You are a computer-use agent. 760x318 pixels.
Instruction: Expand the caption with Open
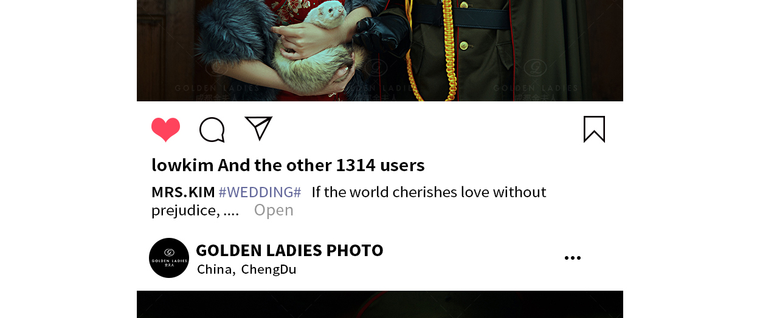click(274, 210)
